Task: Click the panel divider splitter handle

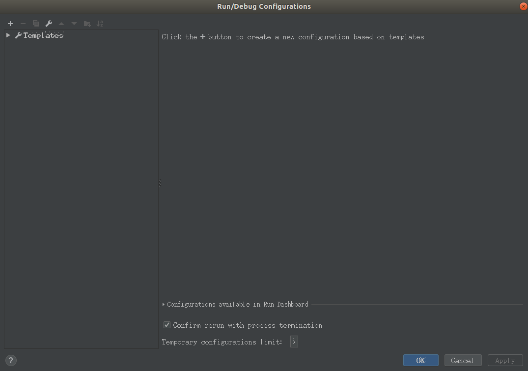Action: pyautogui.click(x=160, y=183)
